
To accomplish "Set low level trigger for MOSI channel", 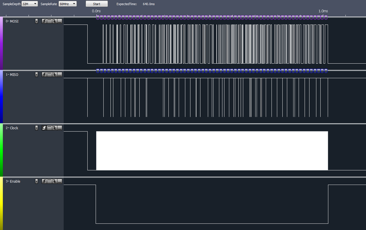I will click(x=60, y=21).
